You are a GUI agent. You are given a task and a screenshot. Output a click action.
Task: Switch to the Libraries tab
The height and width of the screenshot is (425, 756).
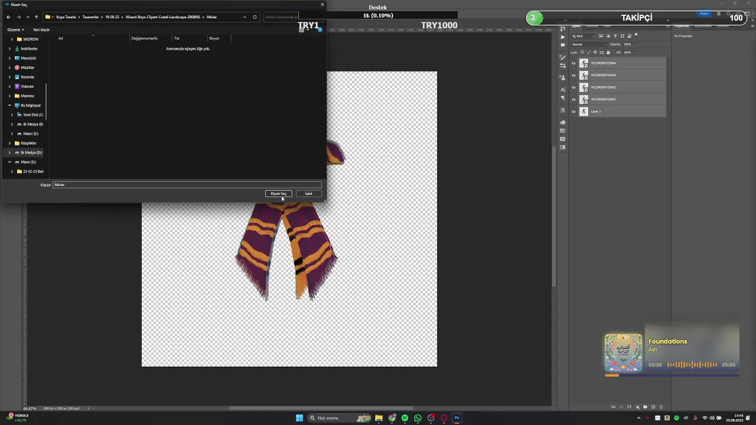723,26
